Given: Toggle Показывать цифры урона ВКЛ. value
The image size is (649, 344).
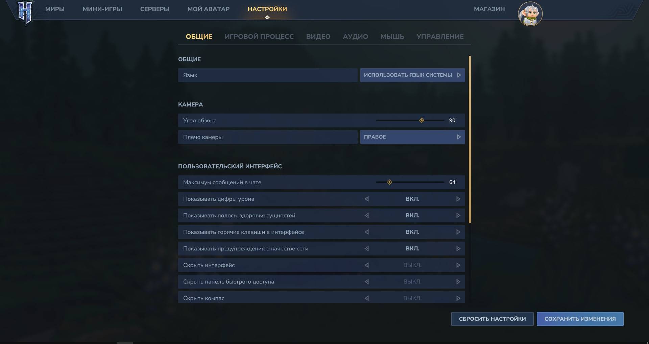Looking at the screenshot, I should [412, 199].
